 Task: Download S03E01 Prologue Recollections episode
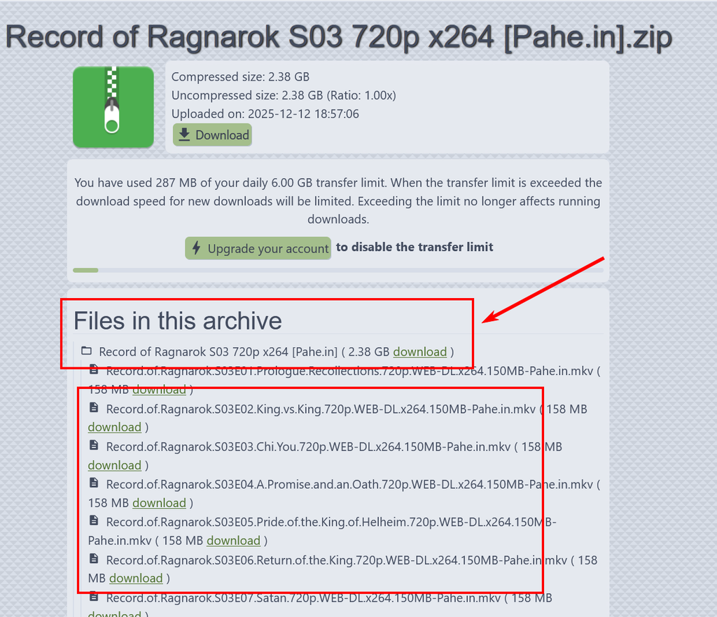pyautogui.click(x=159, y=390)
